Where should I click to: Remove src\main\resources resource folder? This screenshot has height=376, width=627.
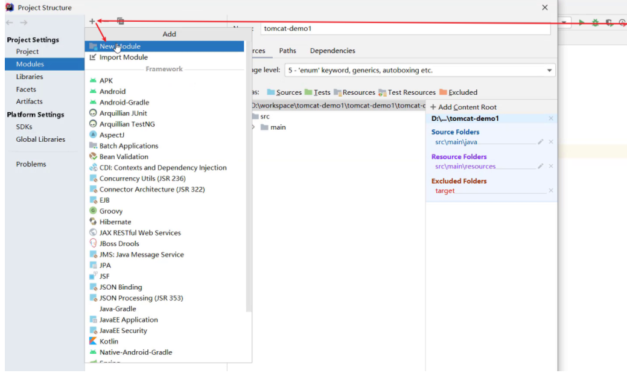click(550, 166)
